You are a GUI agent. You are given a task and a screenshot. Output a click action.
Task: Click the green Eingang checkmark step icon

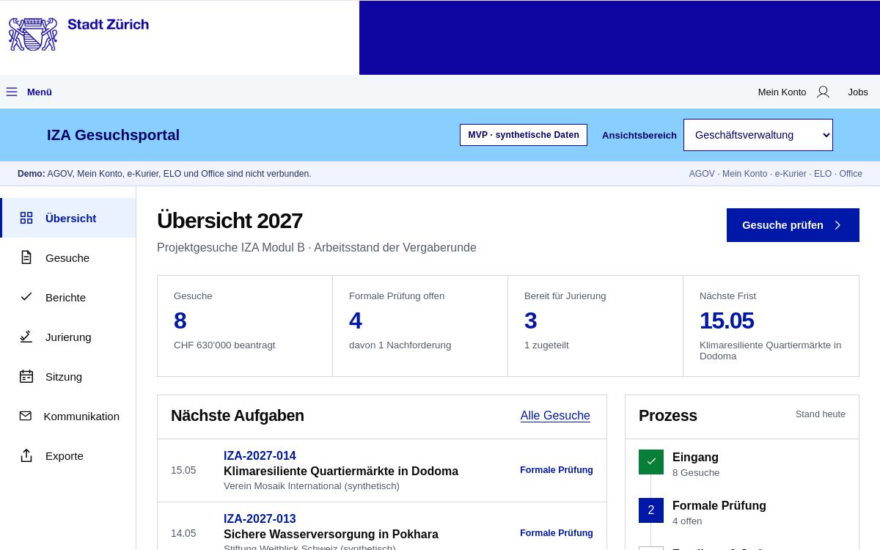(651, 462)
